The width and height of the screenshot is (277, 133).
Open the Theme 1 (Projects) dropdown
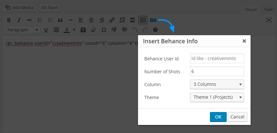217,97
